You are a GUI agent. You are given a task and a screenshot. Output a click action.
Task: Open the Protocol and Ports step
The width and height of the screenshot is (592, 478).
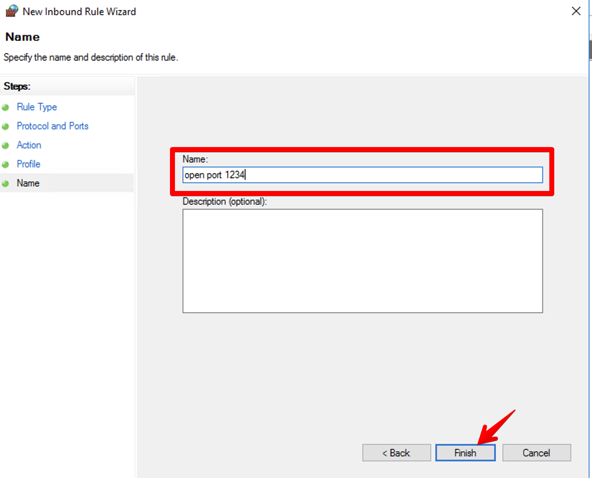(53, 126)
